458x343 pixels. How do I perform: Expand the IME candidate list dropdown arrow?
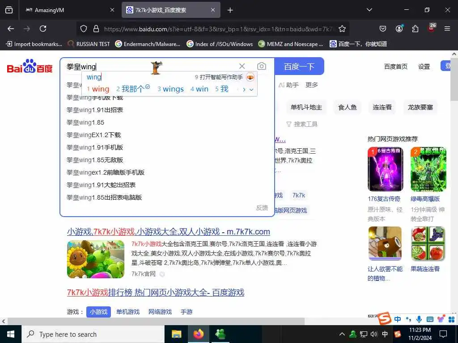tap(251, 90)
